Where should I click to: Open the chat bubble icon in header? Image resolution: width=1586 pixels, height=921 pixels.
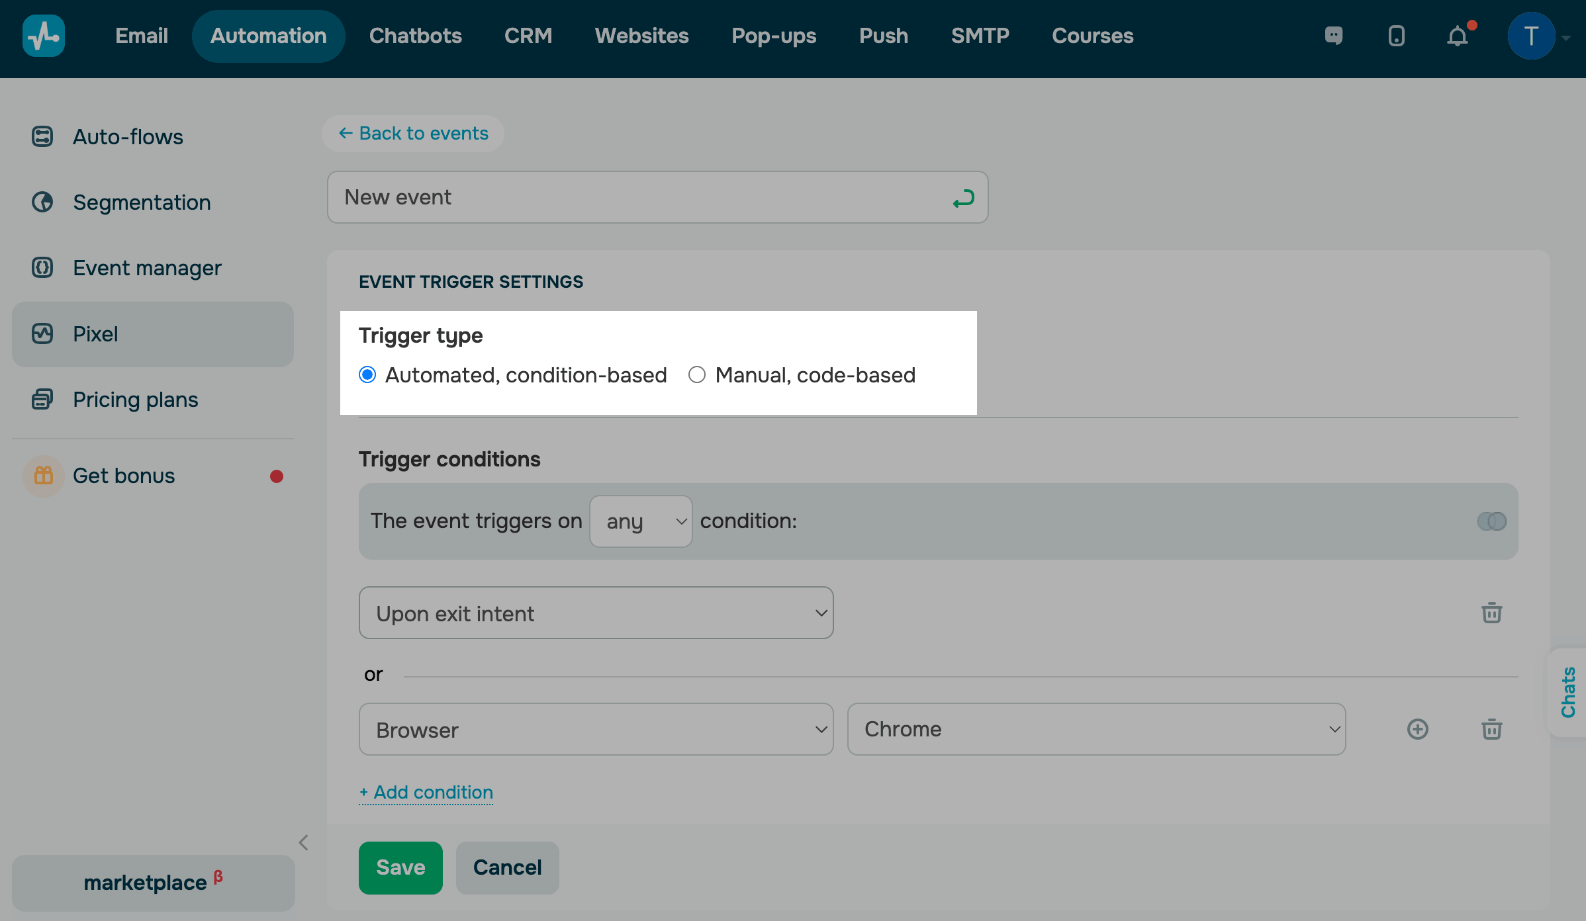pyautogui.click(x=1334, y=36)
